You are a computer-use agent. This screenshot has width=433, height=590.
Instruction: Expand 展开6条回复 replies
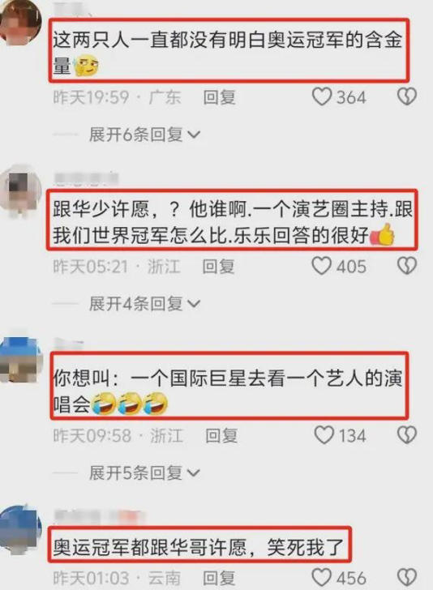click(x=144, y=135)
